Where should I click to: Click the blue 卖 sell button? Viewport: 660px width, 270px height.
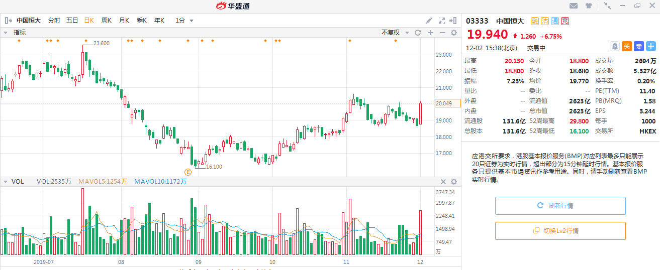pyautogui.click(x=638, y=46)
